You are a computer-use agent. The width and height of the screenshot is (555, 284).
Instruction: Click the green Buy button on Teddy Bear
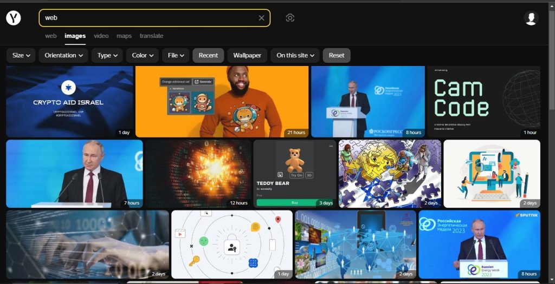point(295,203)
